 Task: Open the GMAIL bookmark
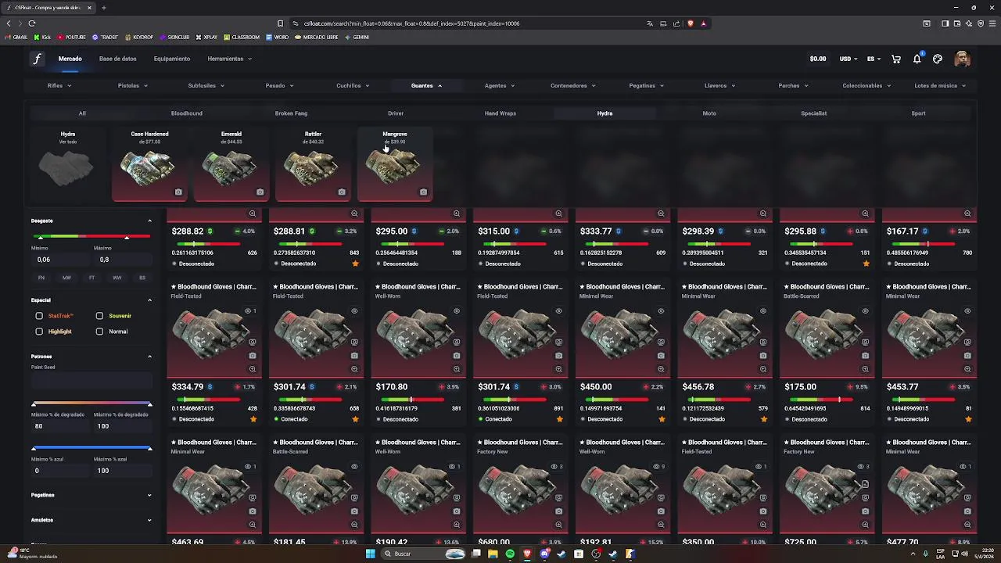click(16, 37)
